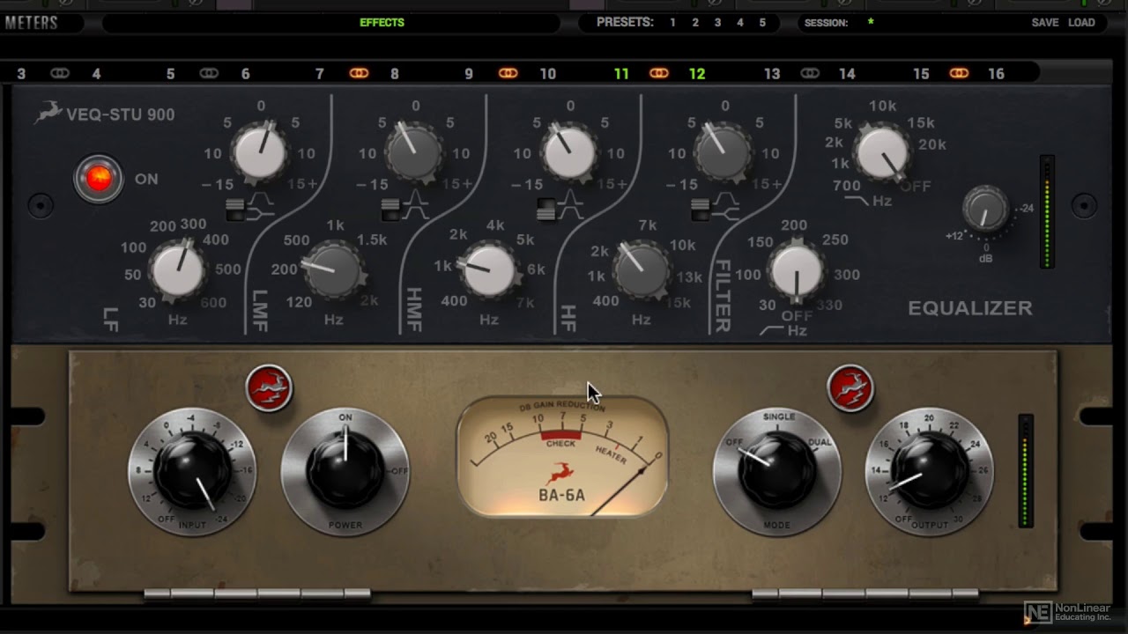
Task: Select channel 9
Action: tap(469, 74)
